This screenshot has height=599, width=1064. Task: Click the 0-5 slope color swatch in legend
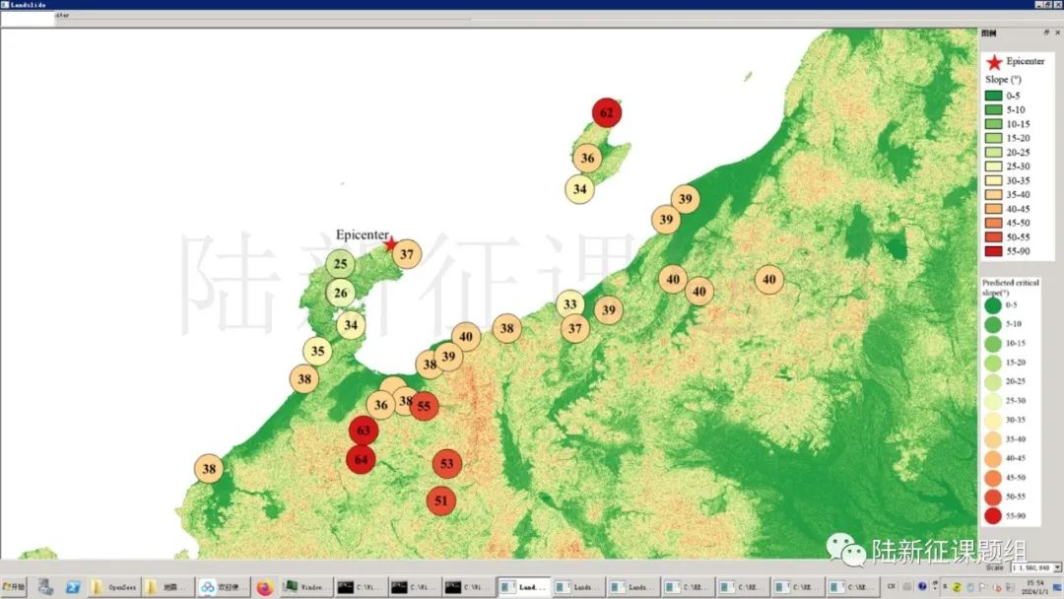pyautogui.click(x=993, y=96)
